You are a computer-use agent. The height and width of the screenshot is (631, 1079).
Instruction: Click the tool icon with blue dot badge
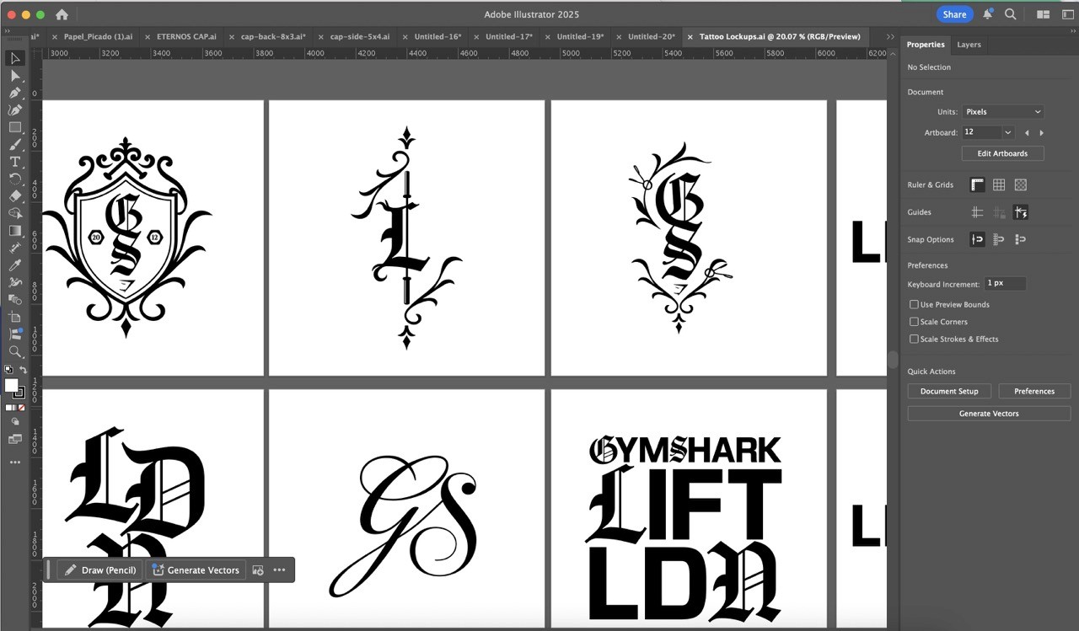[15, 334]
